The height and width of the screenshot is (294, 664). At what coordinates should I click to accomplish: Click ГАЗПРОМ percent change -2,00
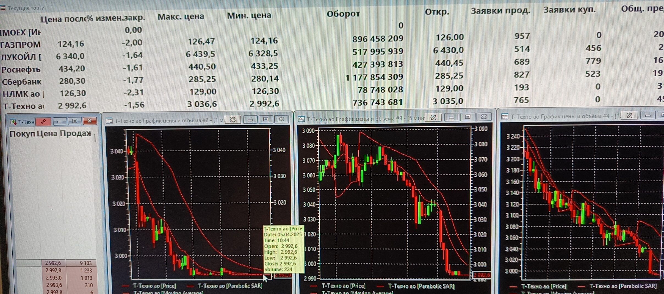132,43
